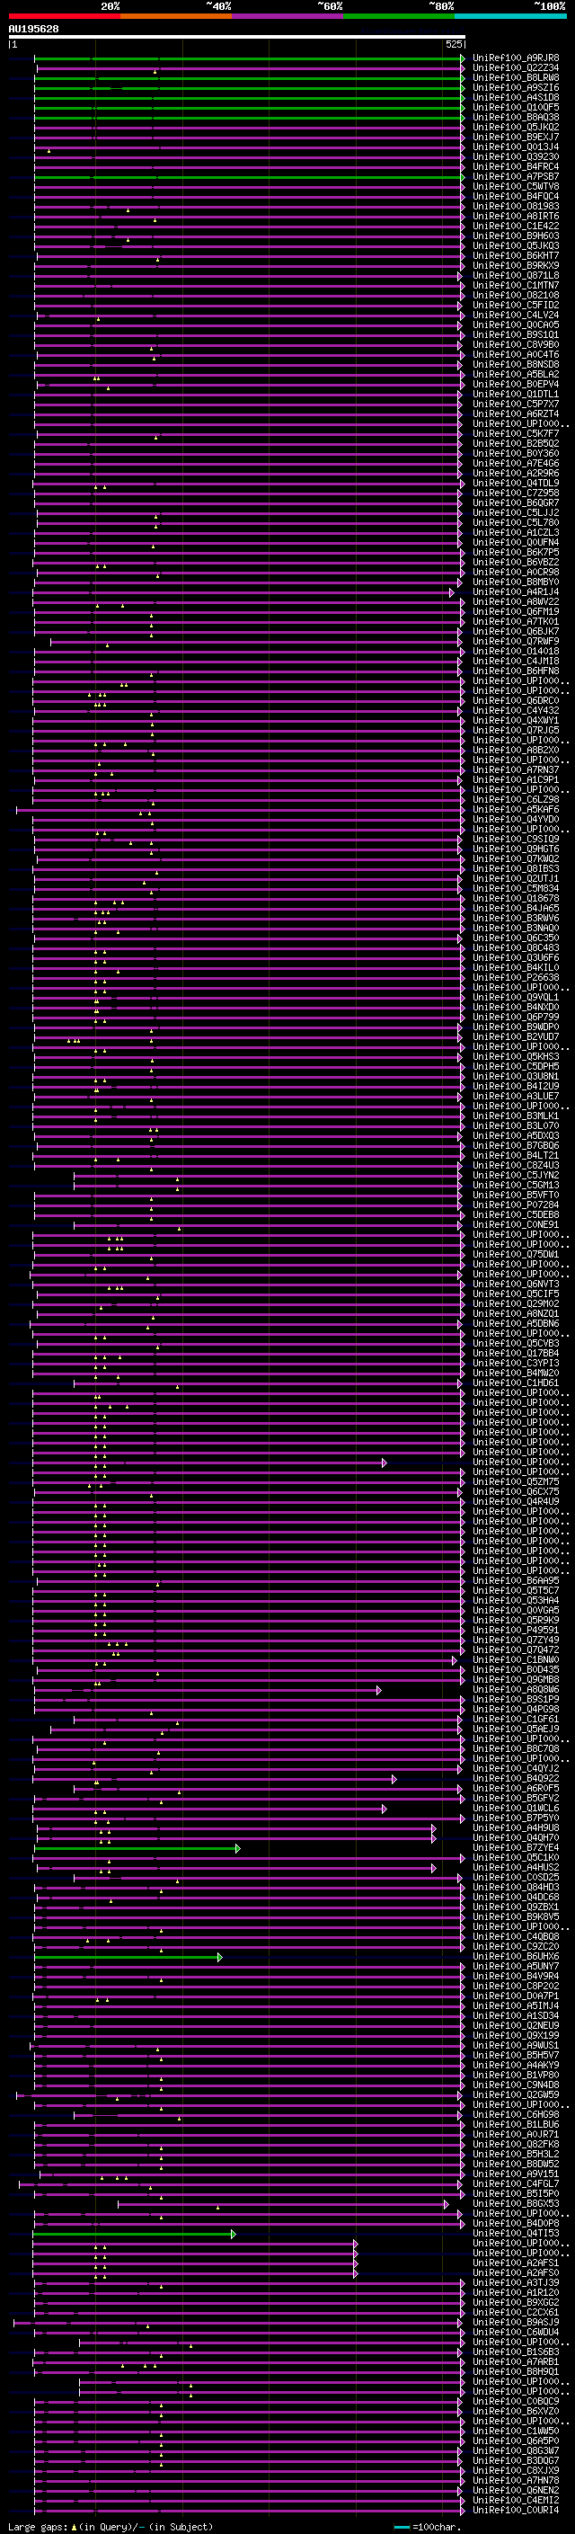The image size is (575, 2534).
Task: Select the UniRef100_A8NZQ1 label
Action: pos(516,1314)
